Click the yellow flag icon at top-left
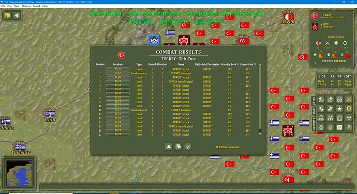 [8, 15]
